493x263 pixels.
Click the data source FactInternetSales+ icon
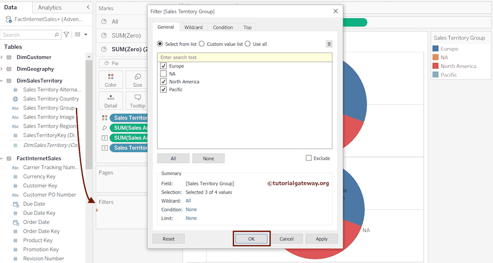coord(9,19)
